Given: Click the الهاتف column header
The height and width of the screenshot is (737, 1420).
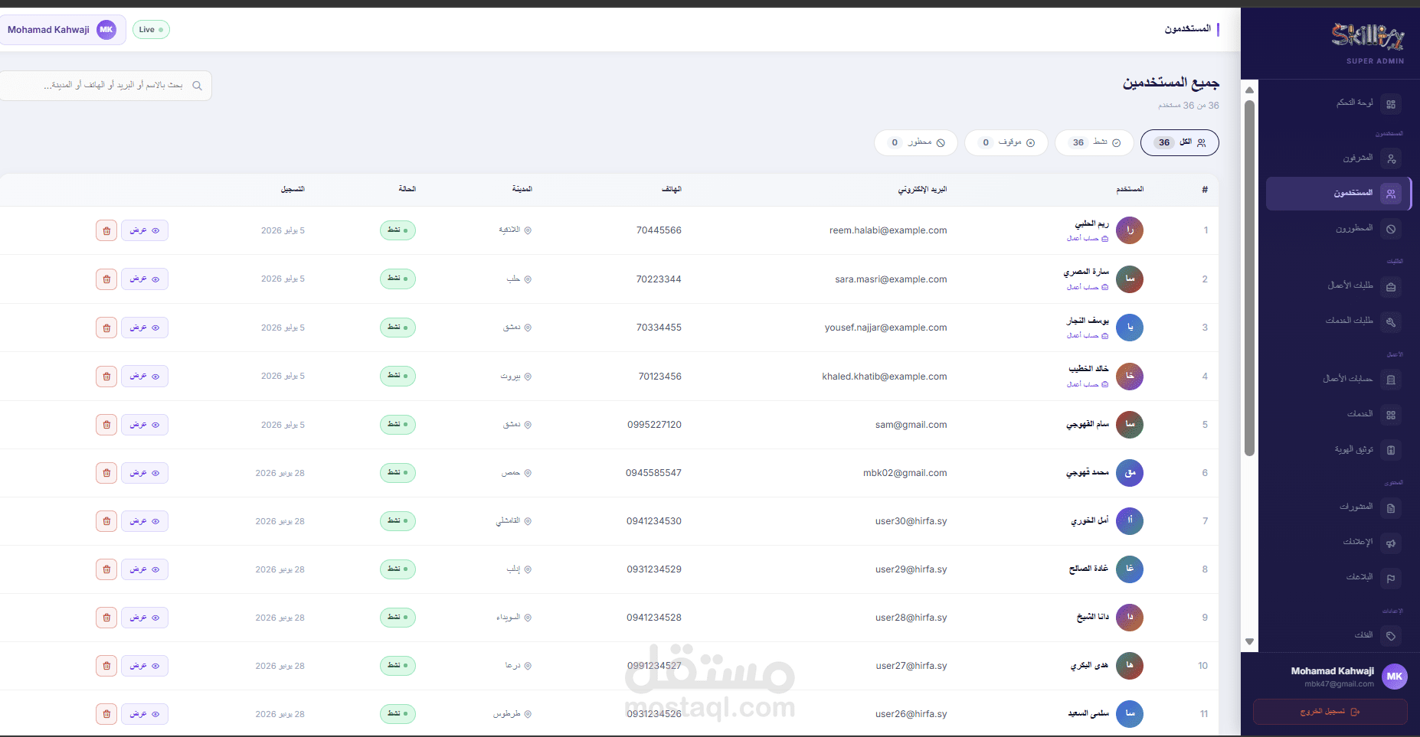Looking at the screenshot, I should [672, 189].
